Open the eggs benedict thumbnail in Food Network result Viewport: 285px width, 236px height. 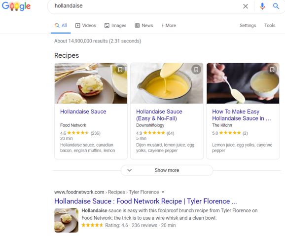point(67,220)
